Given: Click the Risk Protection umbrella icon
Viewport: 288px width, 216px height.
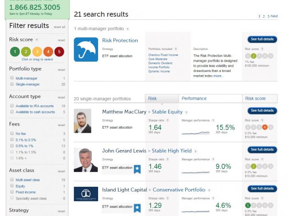Looking at the screenshot, I should [85, 49].
